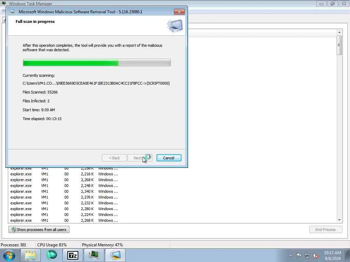The height and width of the screenshot is (262, 350).
Task: Click the computer graphic in dialog header
Action: pos(175,26)
